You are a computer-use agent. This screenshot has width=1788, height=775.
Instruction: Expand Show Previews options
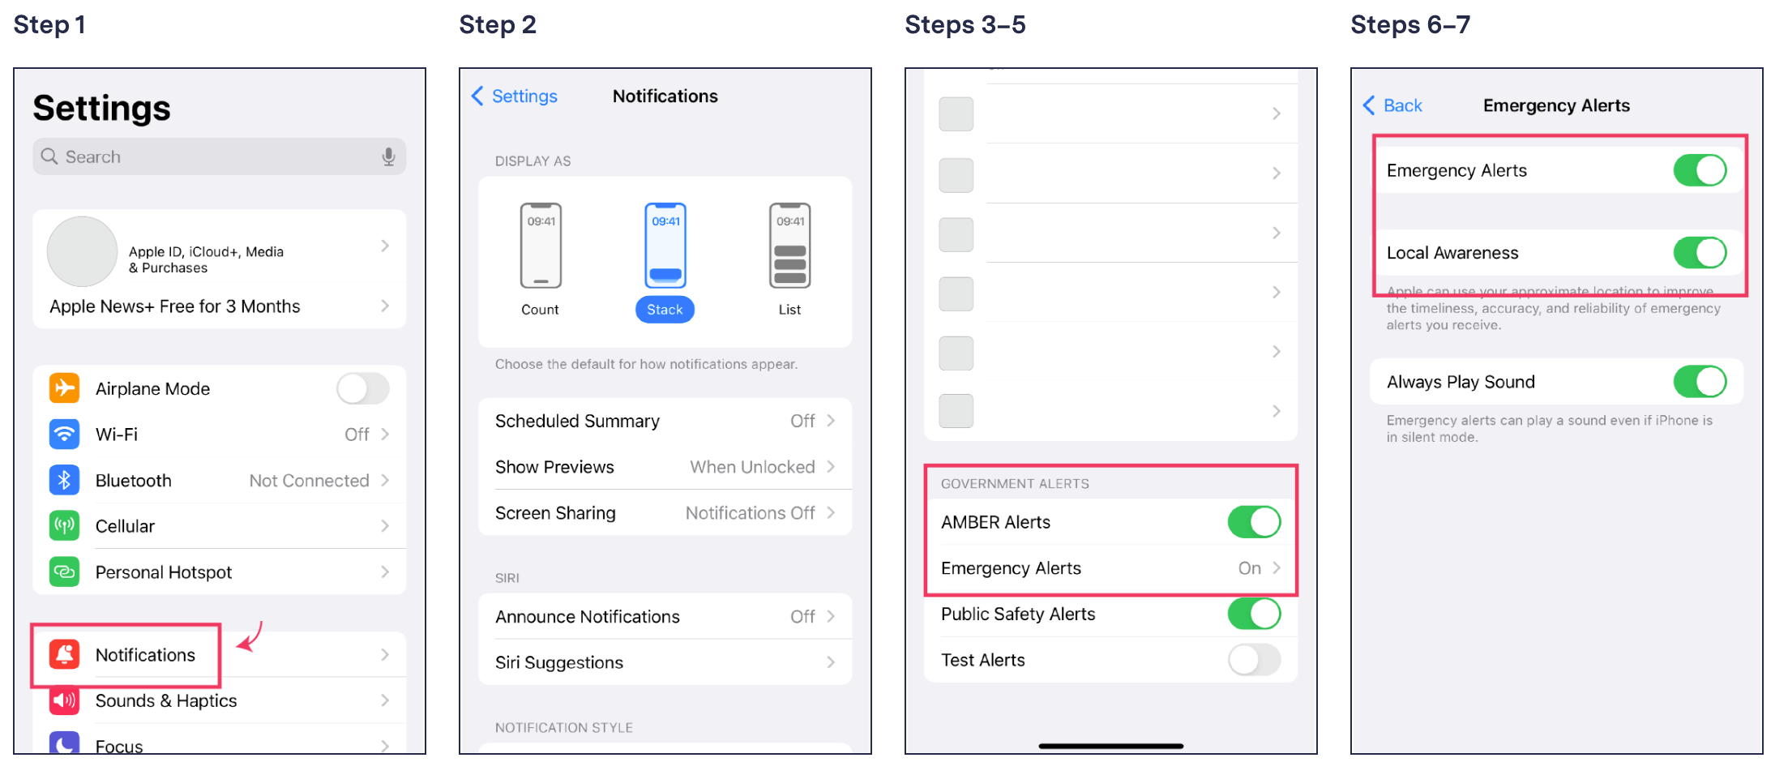click(x=665, y=467)
